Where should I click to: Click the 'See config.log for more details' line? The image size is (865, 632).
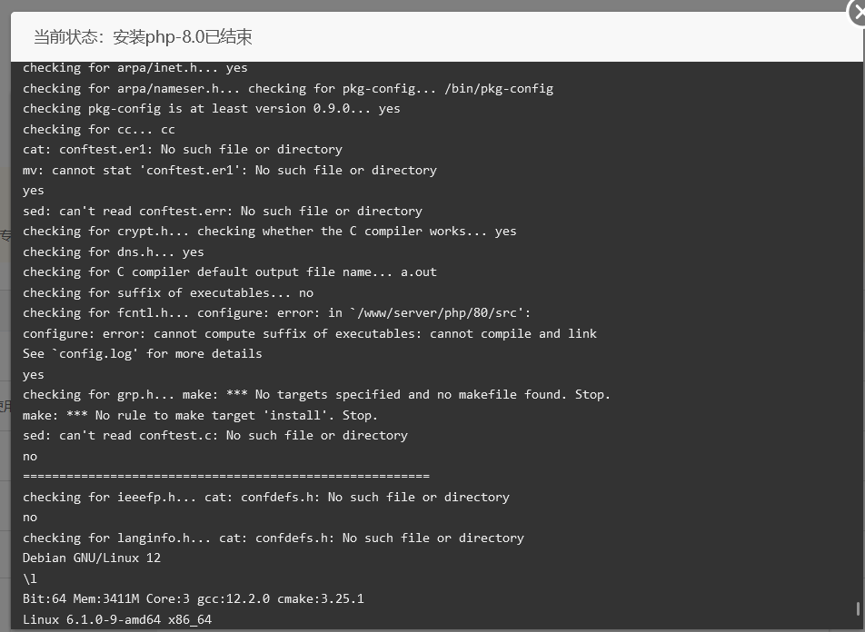pos(143,354)
